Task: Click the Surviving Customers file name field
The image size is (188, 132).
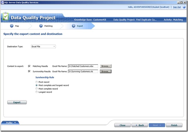Action: (83, 71)
